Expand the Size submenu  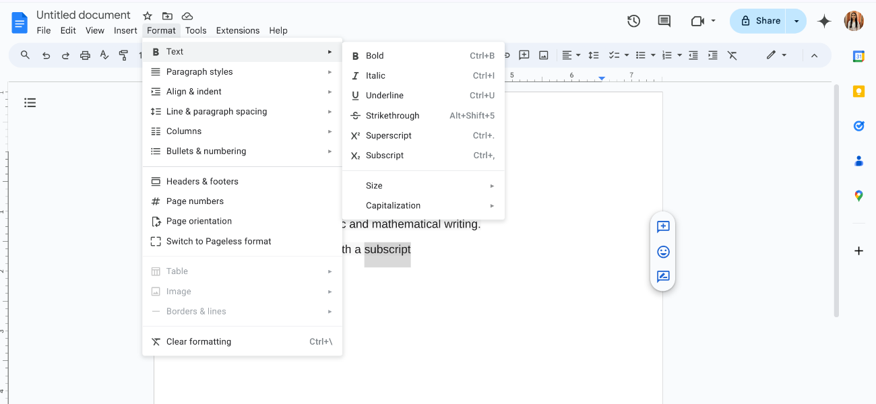coord(375,185)
